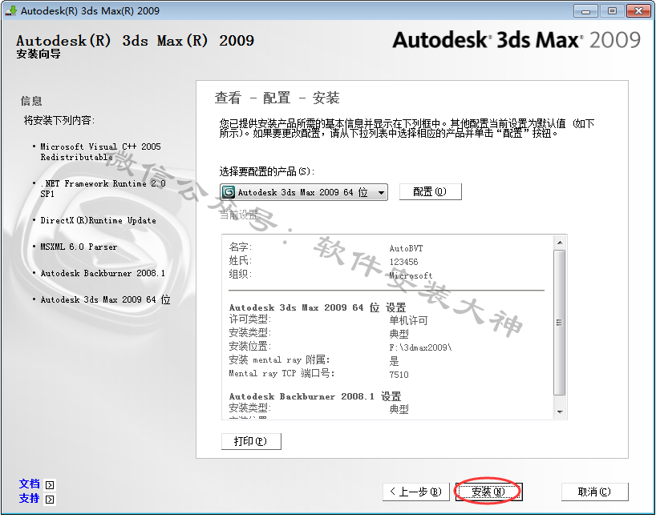Click the AutoBVT name value

(406, 248)
